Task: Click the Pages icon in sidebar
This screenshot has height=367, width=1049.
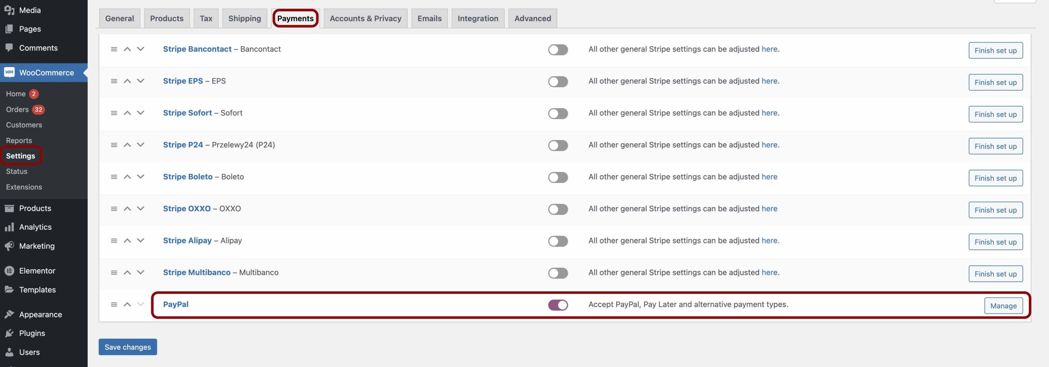Action: click(x=9, y=29)
